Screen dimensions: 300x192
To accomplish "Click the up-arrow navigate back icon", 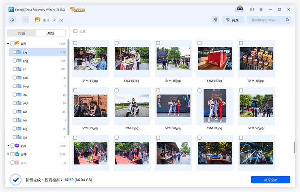I will click(x=25, y=20).
